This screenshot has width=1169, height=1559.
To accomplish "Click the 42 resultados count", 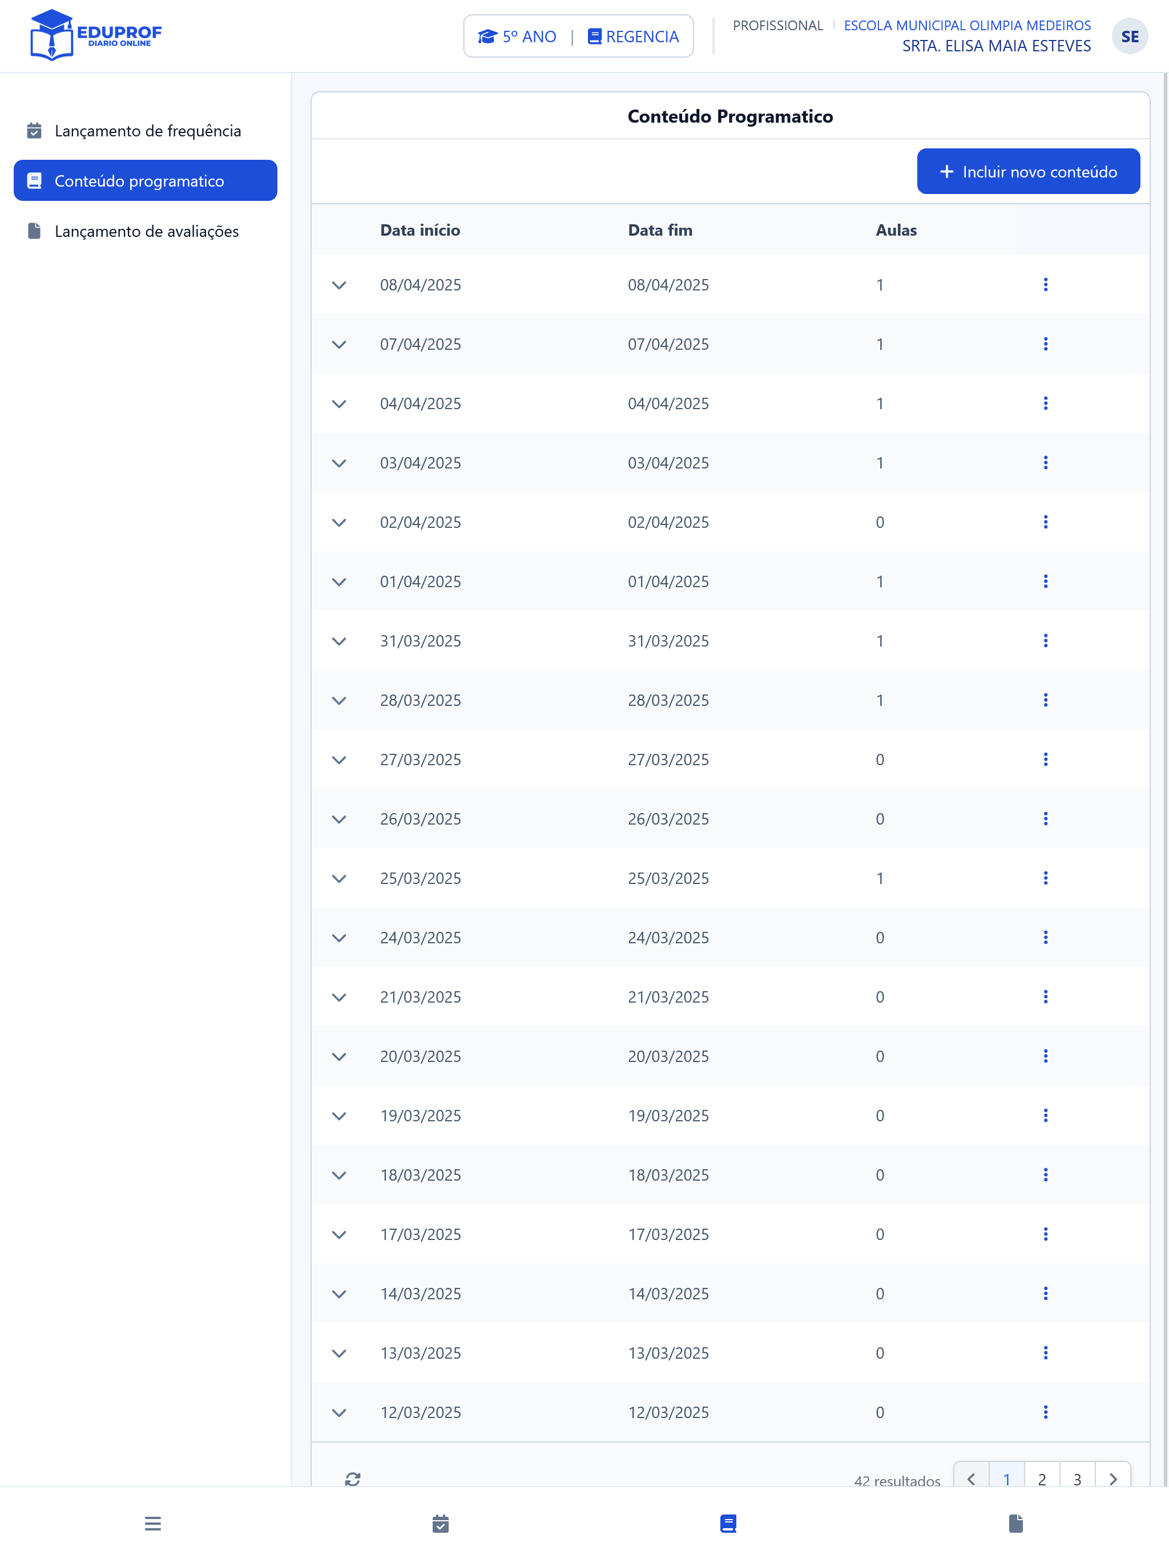I will pos(897,1480).
